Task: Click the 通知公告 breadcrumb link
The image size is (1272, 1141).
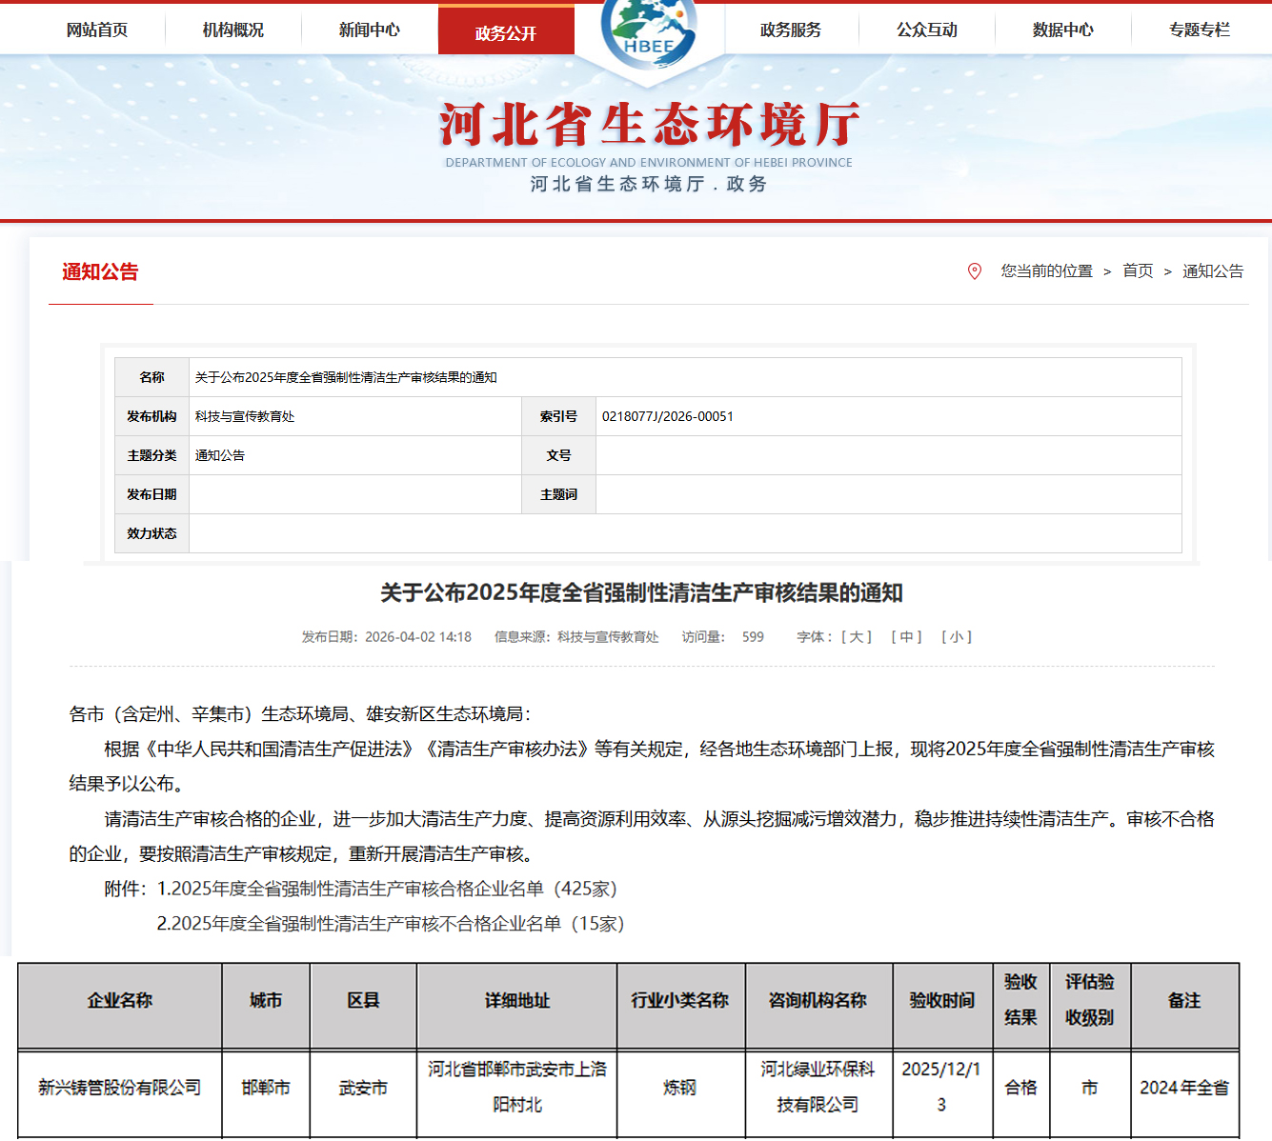Action: pos(1213,271)
